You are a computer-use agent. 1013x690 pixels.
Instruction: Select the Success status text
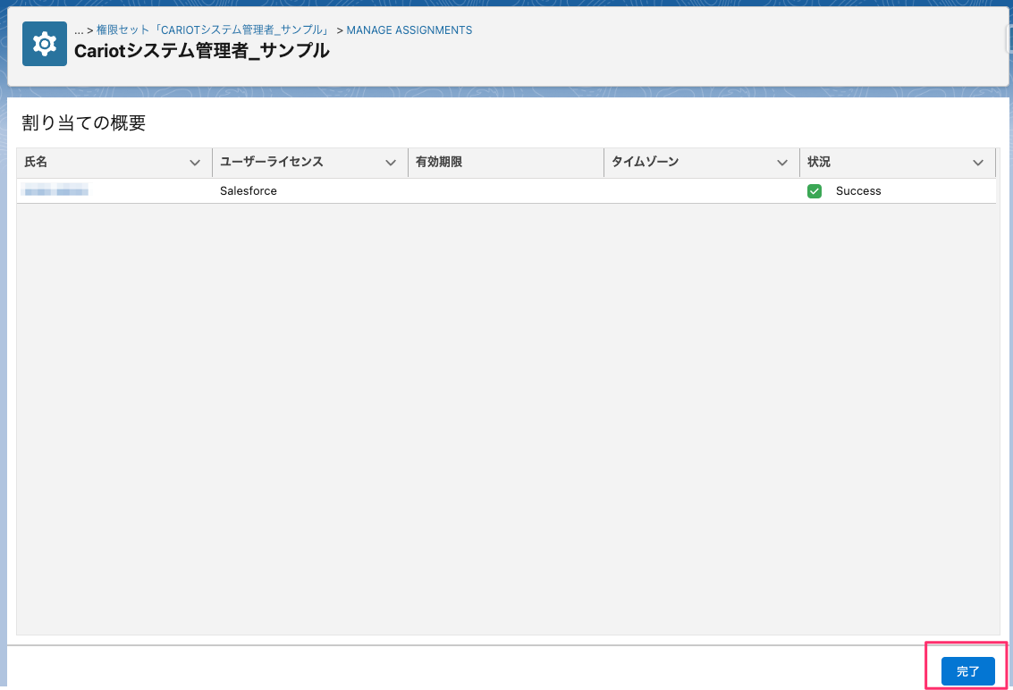coord(858,191)
